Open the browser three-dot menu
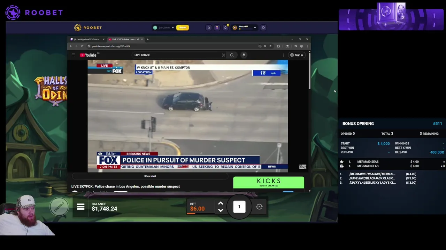This screenshot has width=446, height=250. [x=307, y=46]
